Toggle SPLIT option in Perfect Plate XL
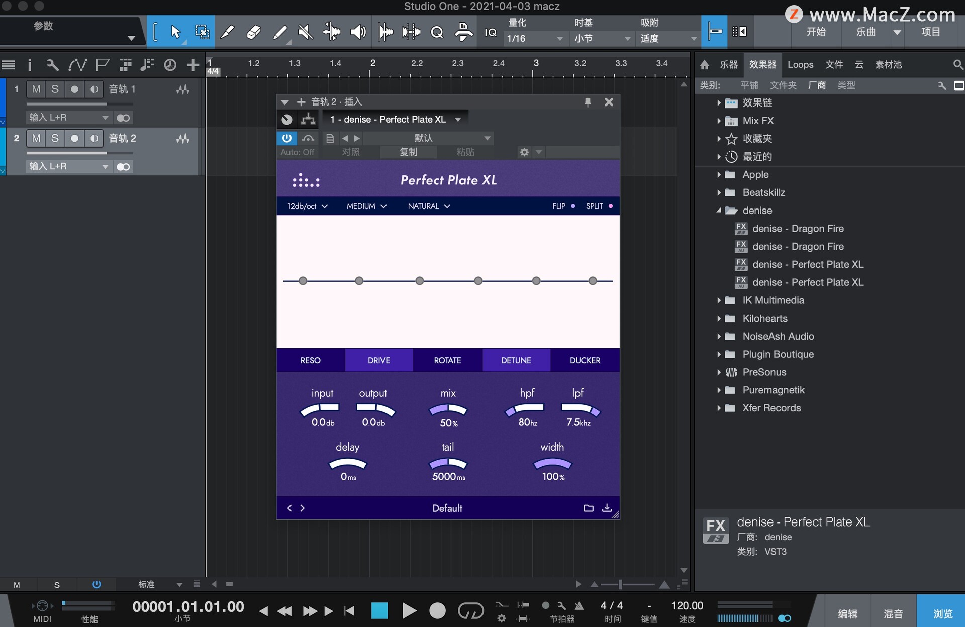Viewport: 965px width, 627px height. coord(599,206)
